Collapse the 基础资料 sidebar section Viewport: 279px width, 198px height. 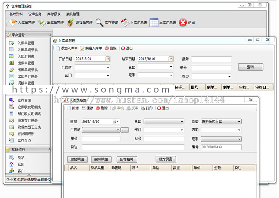(50, 150)
